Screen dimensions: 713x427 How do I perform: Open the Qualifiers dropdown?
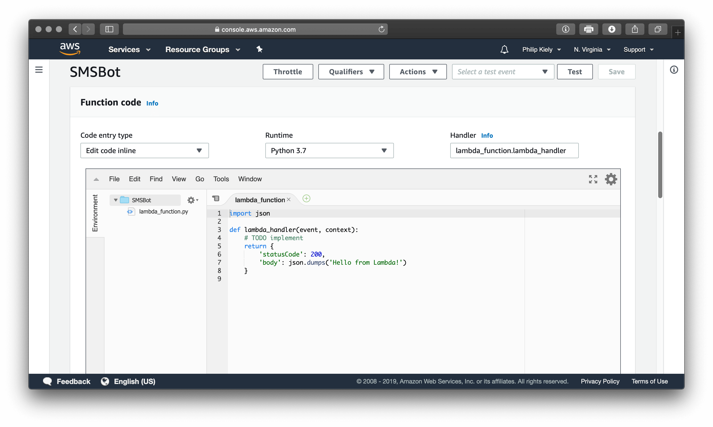[351, 72]
